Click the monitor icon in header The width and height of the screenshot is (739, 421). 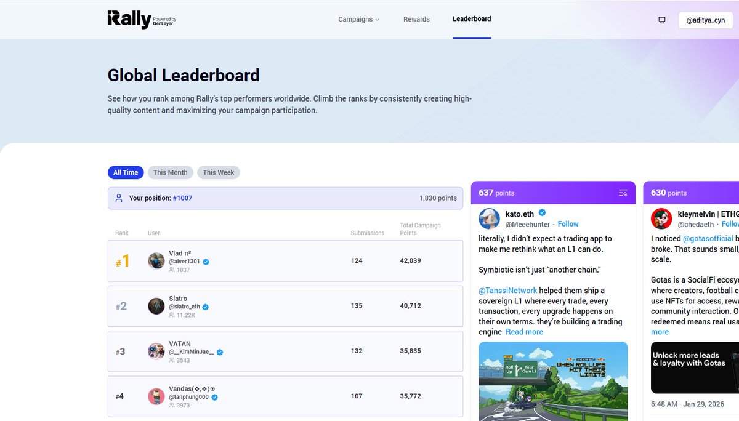pos(662,20)
